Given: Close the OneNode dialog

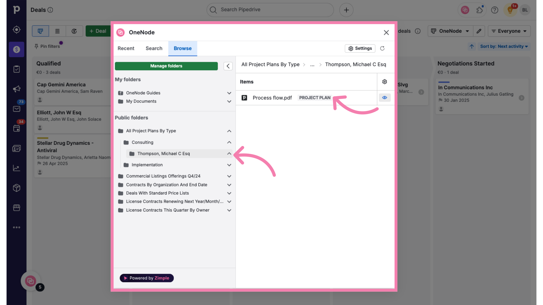Looking at the screenshot, I should tap(386, 32).
